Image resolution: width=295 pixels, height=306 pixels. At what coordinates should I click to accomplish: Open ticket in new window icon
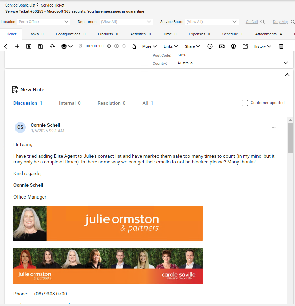point(245,46)
